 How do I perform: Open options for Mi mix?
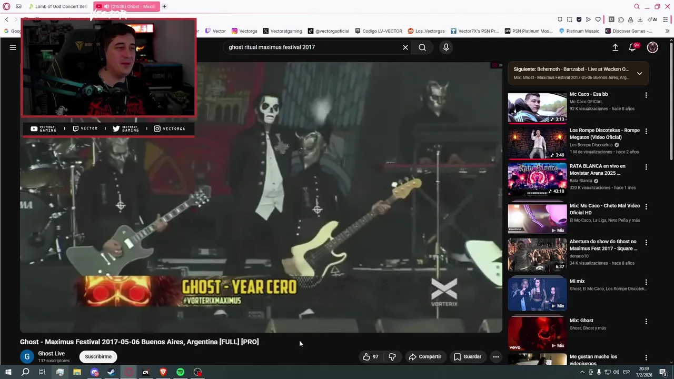click(x=646, y=282)
